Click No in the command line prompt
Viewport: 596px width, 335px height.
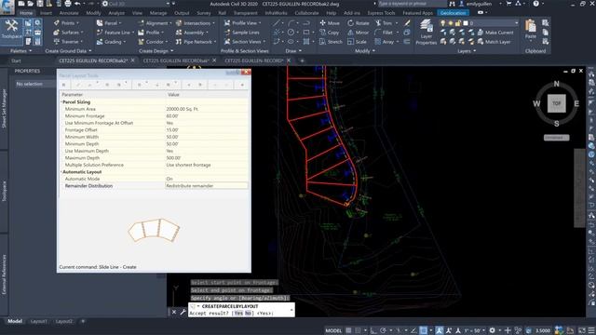[x=248, y=314]
